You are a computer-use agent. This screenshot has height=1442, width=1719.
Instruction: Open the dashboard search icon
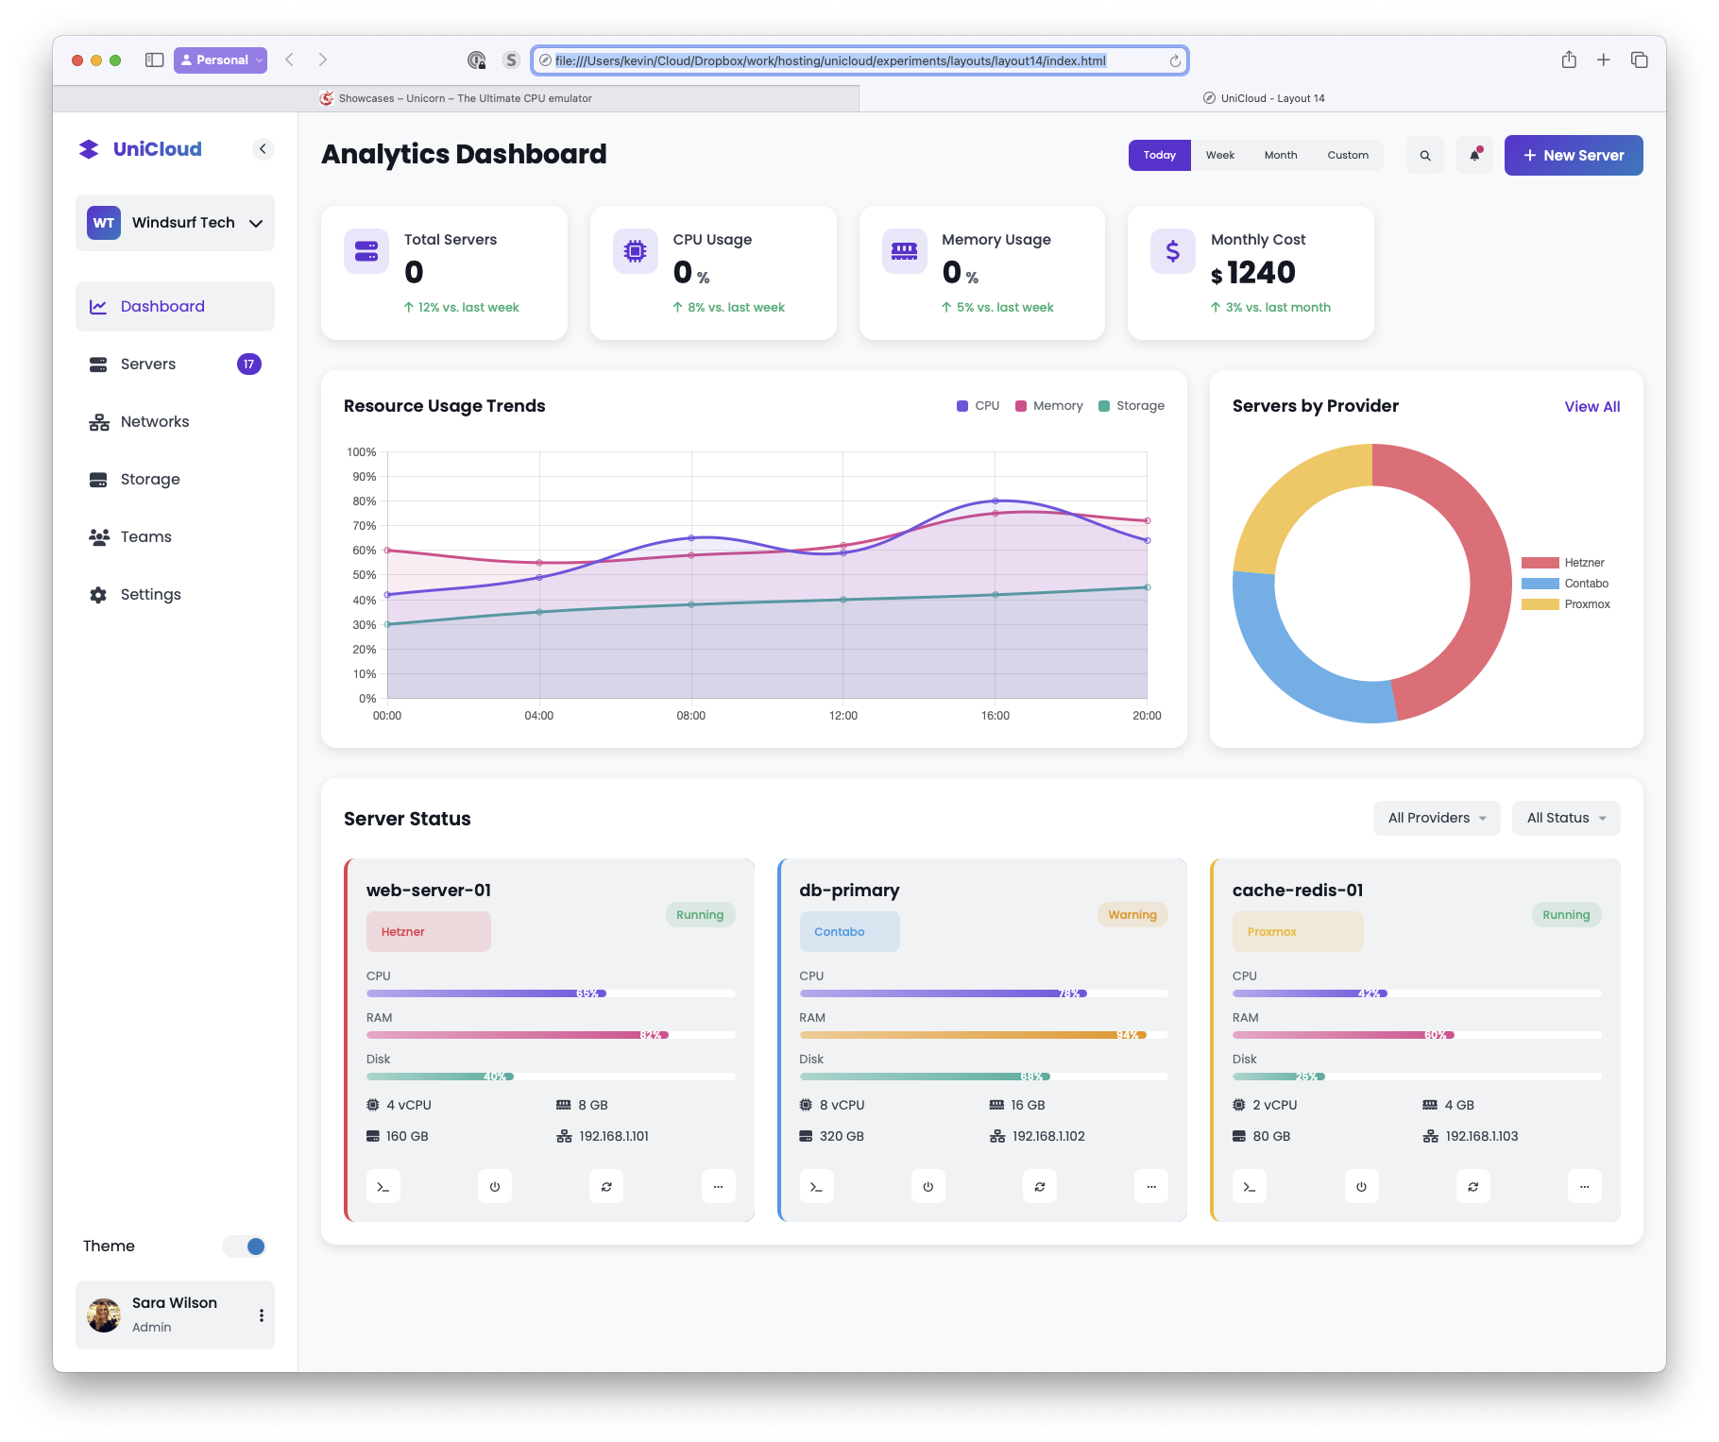1425,156
